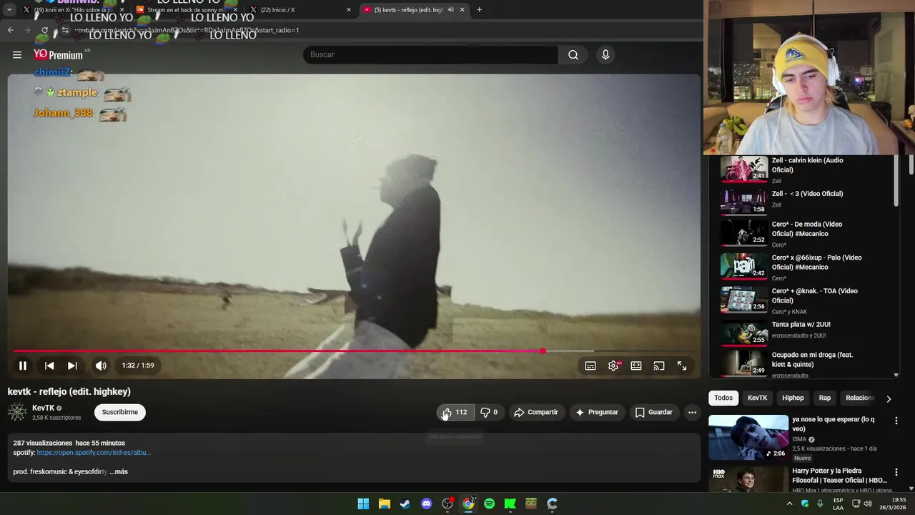The height and width of the screenshot is (515, 915).
Task: Select the Rap filter chip
Action: [825, 398]
